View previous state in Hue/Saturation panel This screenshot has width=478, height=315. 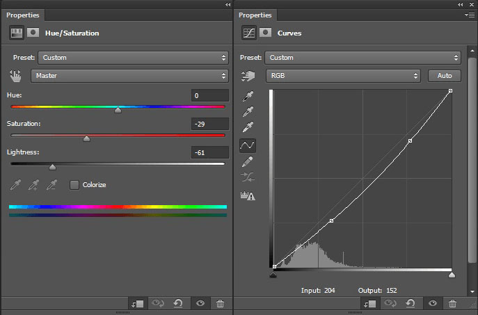(x=158, y=303)
